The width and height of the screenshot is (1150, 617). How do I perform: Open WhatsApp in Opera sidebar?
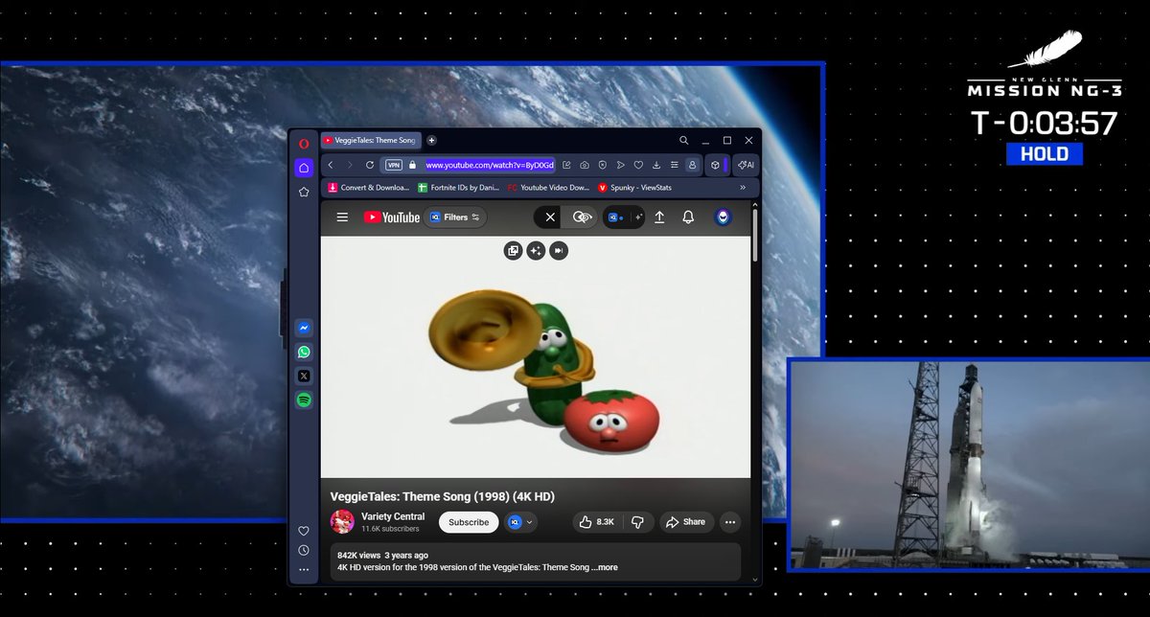pyautogui.click(x=304, y=352)
